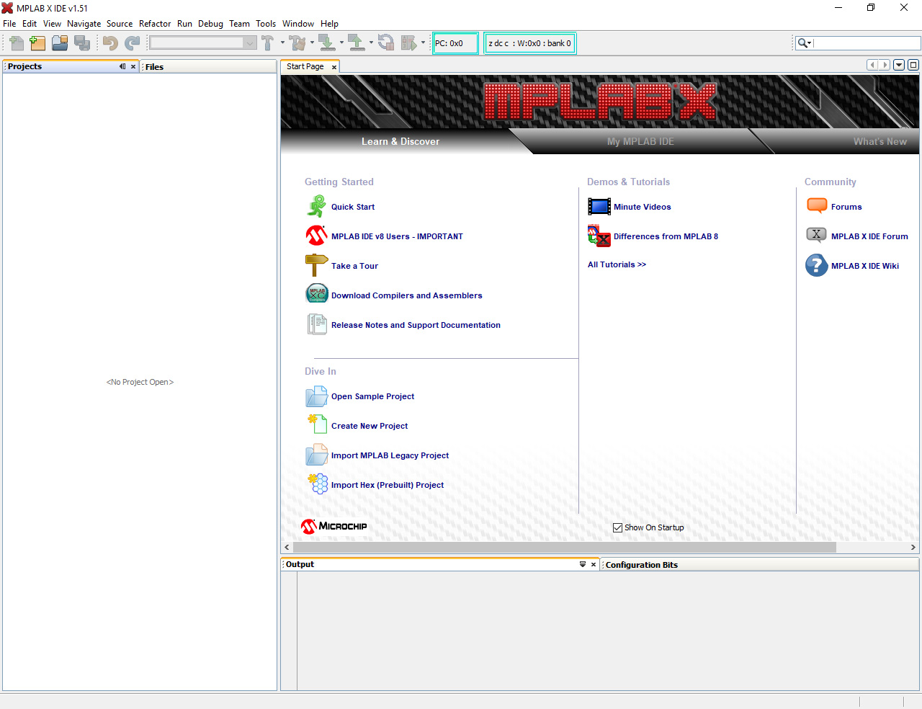The height and width of the screenshot is (709, 922).
Task: Expand the Program Device dropdown arrow
Action: [x=341, y=43]
